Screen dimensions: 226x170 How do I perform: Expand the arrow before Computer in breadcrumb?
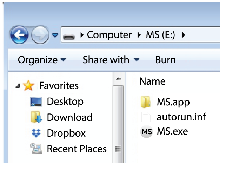(x=82, y=35)
